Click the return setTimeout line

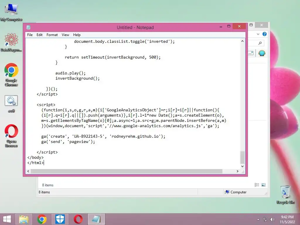[112, 57]
